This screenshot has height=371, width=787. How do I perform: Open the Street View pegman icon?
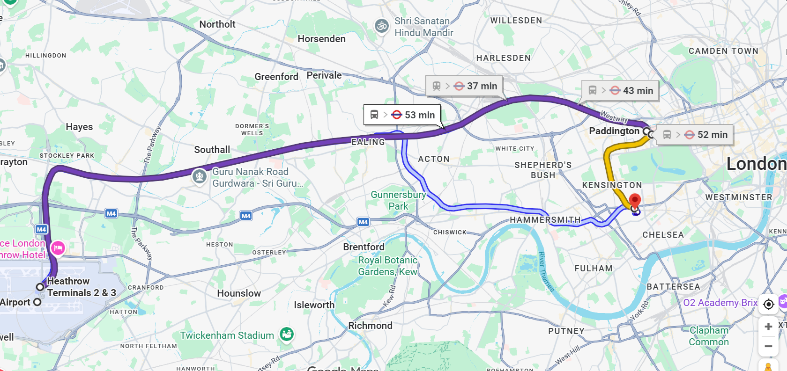[768, 366]
